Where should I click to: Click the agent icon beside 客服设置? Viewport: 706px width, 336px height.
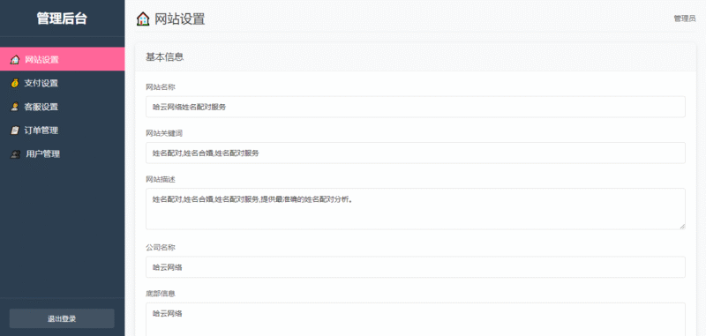[x=15, y=107]
